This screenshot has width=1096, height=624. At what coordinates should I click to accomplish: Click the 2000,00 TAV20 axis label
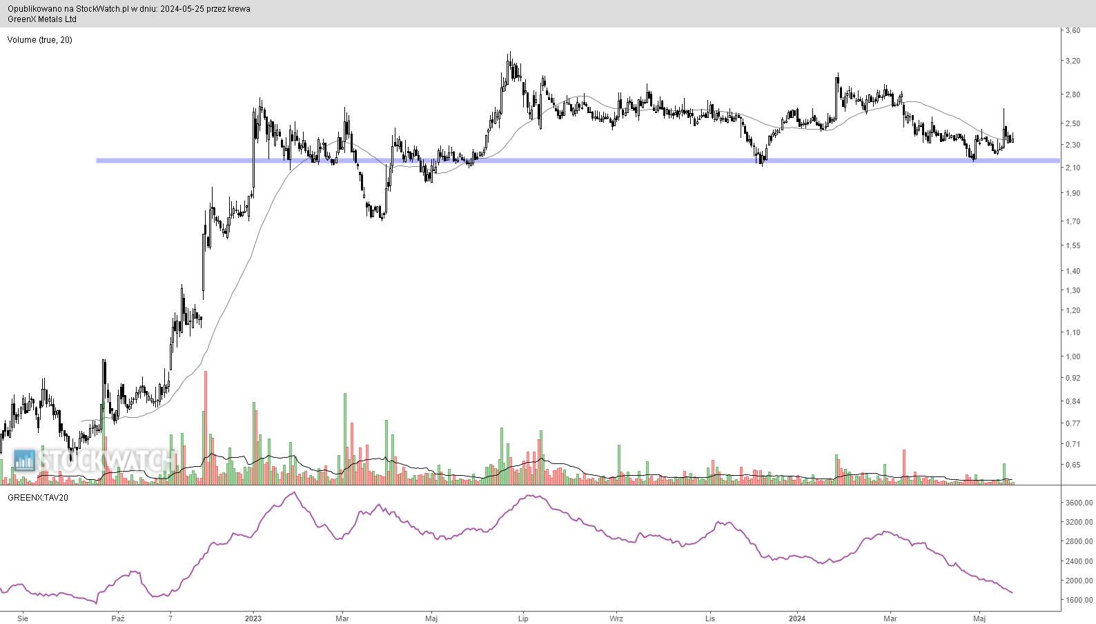[x=1079, y=581]
